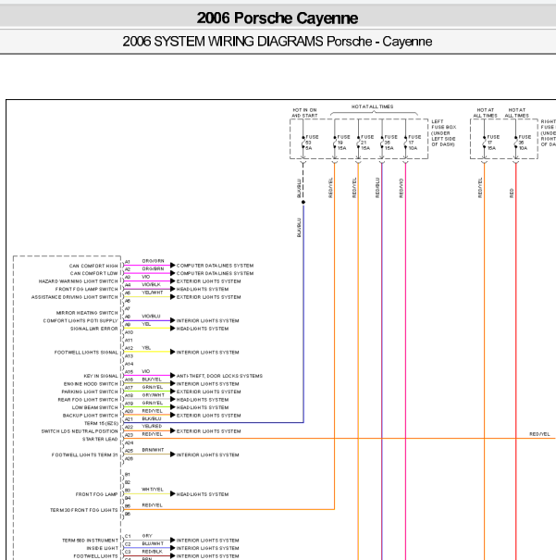This screenshot has width=556, height=560.
Task: Click the "2006 Porsche Cayenne" heading
Action: (x=278, y=18)
